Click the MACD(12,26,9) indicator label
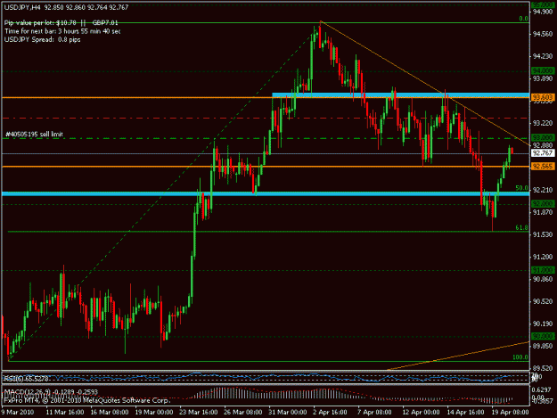This screenshot has height=418, width=557. (x=51, y=392)
